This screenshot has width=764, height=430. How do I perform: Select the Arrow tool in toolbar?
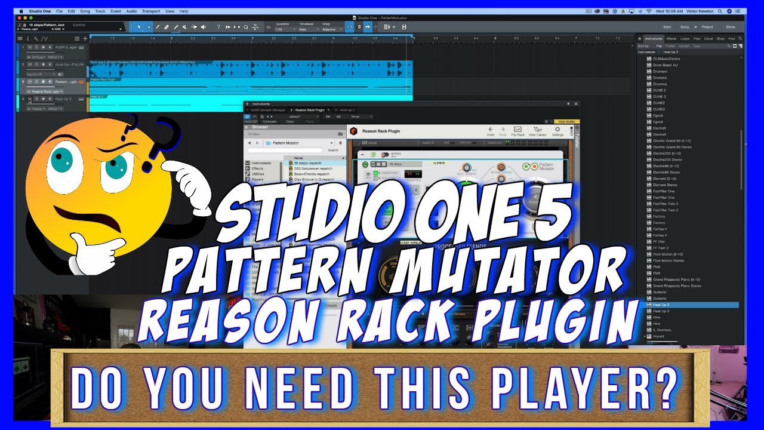click(139, 27)
